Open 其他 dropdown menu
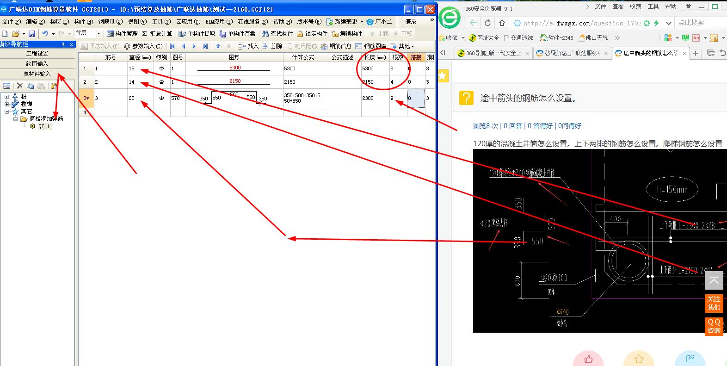This screenshot has width=727, height=366. pyautogui.click(x=402, y=46)
